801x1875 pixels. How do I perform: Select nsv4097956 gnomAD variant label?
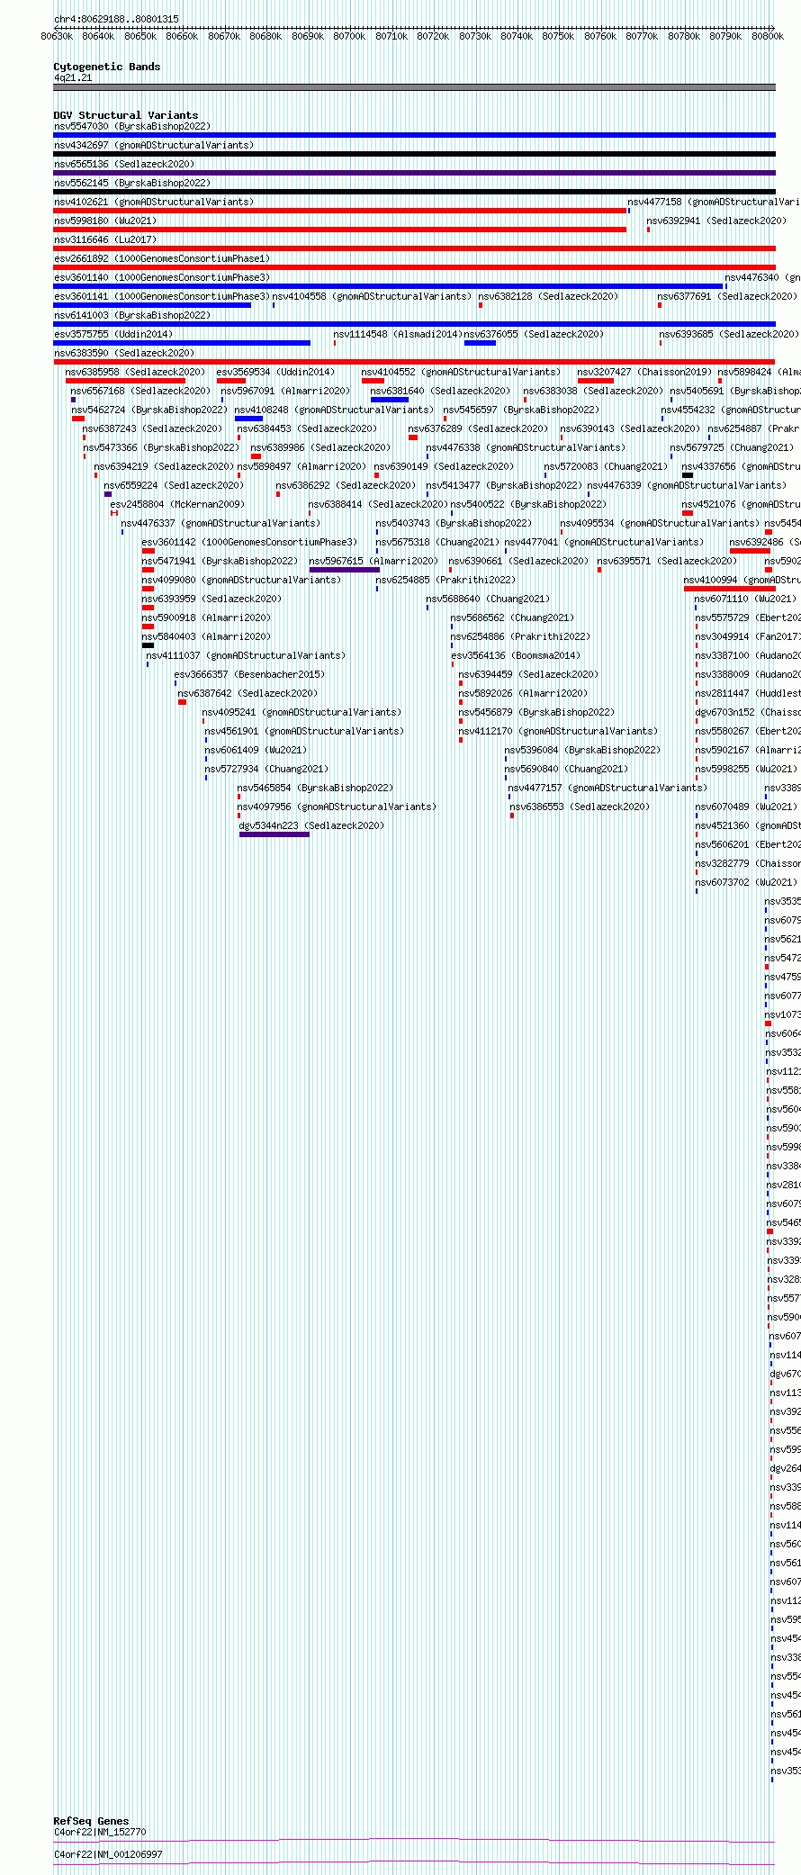click(337, 807)
